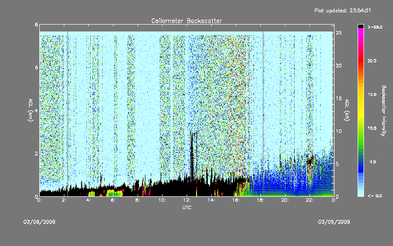
Task: Click the '8:' tick on UTC axis
Action: tap(138, 200)
